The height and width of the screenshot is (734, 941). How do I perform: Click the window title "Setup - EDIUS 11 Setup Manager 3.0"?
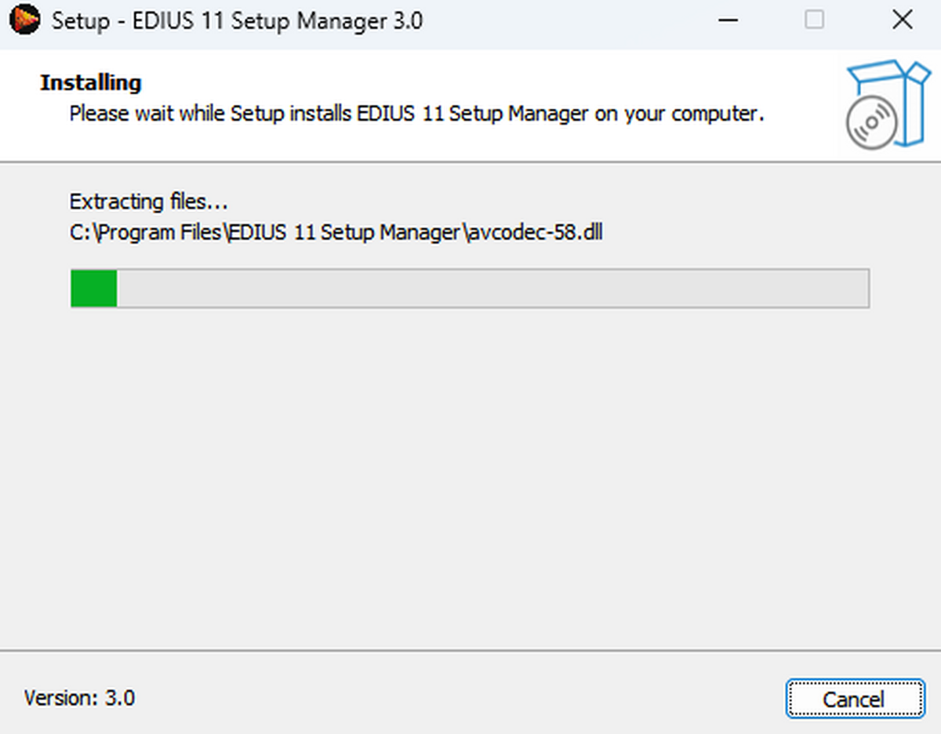tap(237, 20)
